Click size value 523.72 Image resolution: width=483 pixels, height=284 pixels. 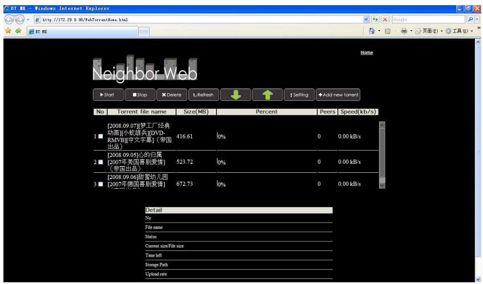point(184,162)
